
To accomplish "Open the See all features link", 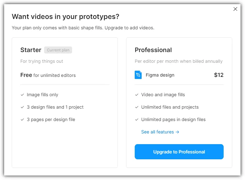I will click(x=157, y=132).
